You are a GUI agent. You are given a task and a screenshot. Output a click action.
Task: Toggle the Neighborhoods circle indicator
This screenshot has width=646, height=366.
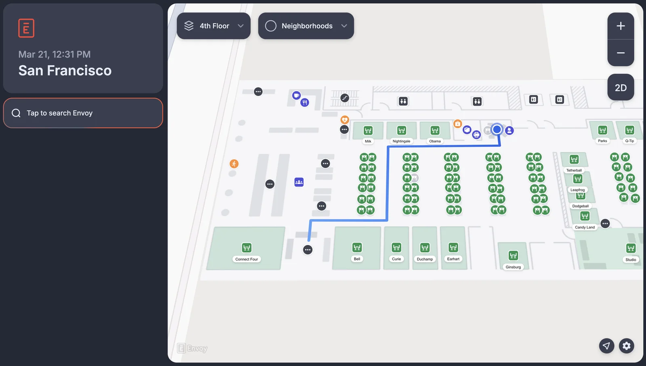coord(271,26)
